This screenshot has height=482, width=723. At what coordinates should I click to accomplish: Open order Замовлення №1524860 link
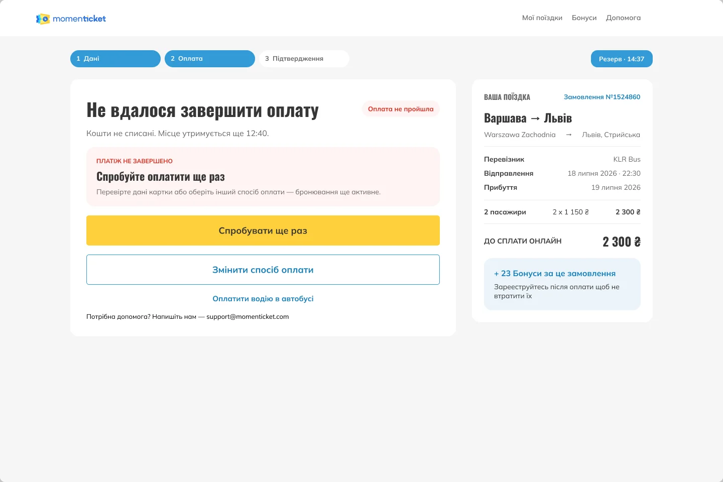coord(602,97)
